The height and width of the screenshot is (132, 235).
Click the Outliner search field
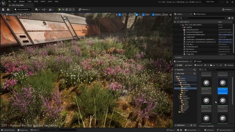pyautogui.click(x=203, y=18)
